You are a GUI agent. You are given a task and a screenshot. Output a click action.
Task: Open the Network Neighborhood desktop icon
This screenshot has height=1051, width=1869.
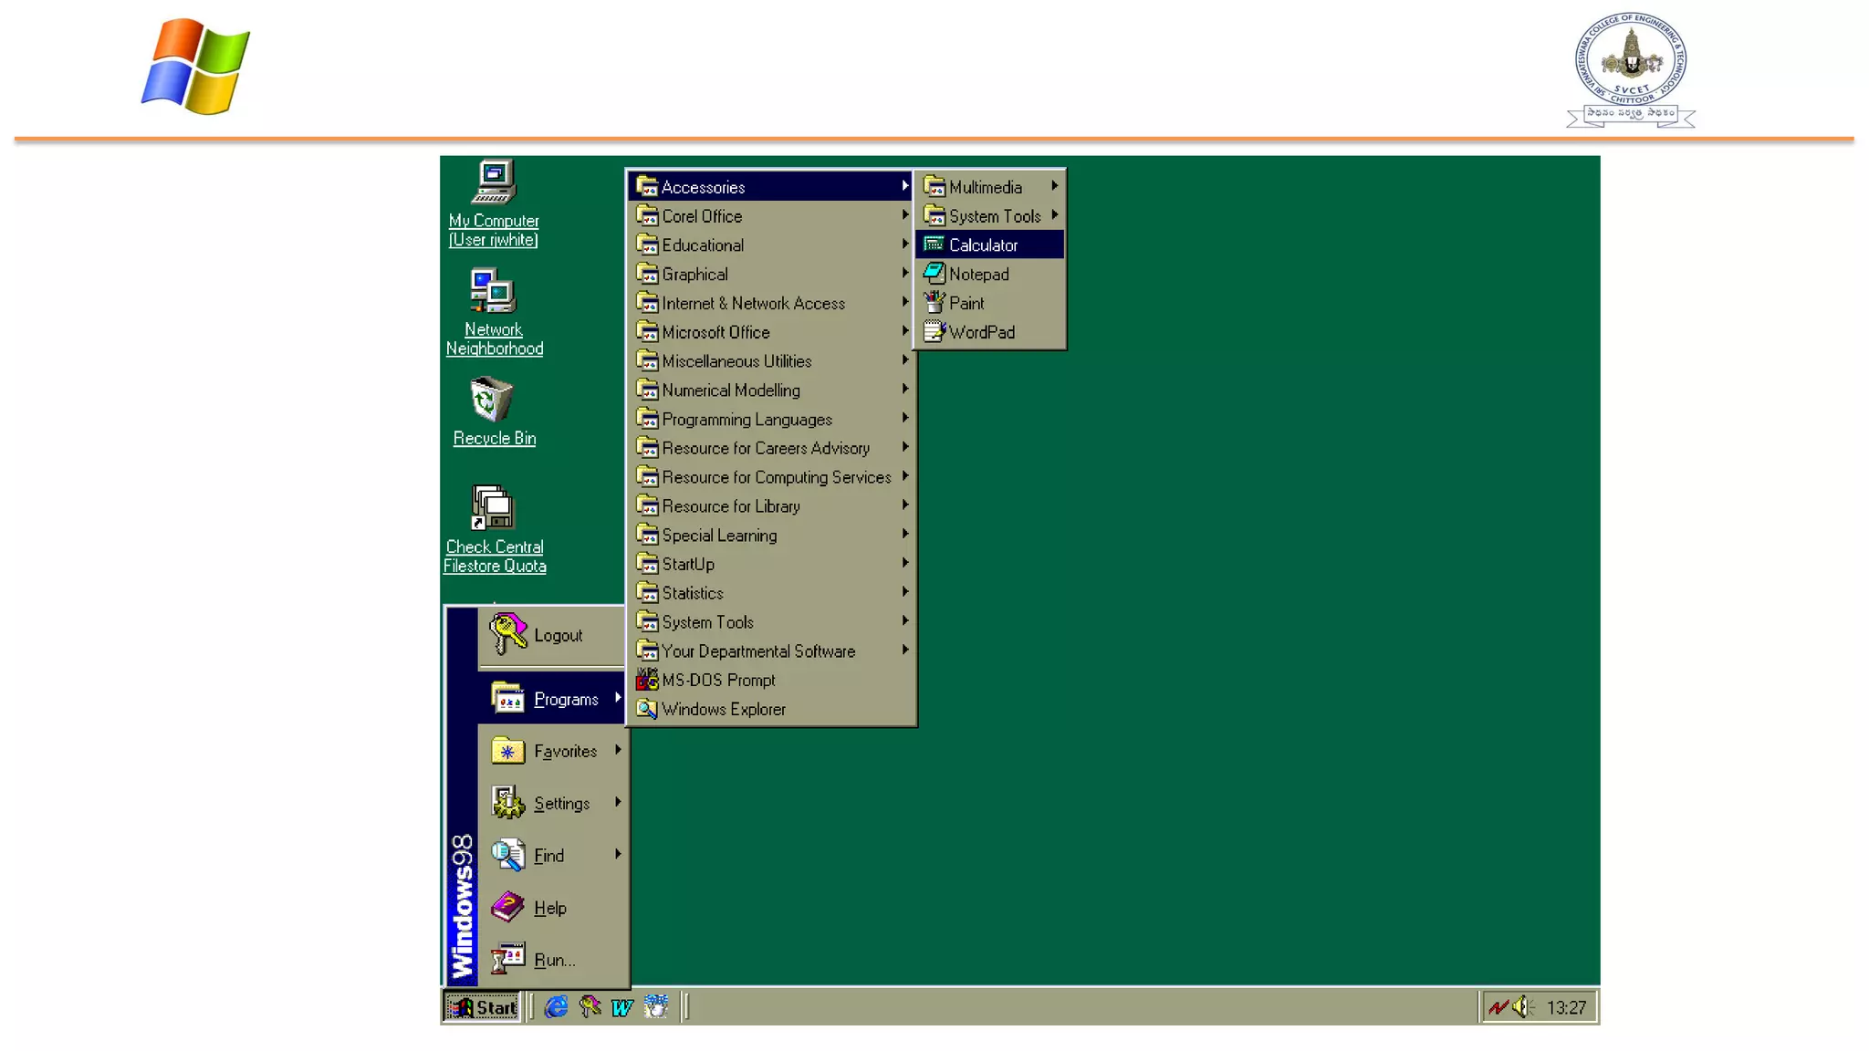tap(494, 291)
